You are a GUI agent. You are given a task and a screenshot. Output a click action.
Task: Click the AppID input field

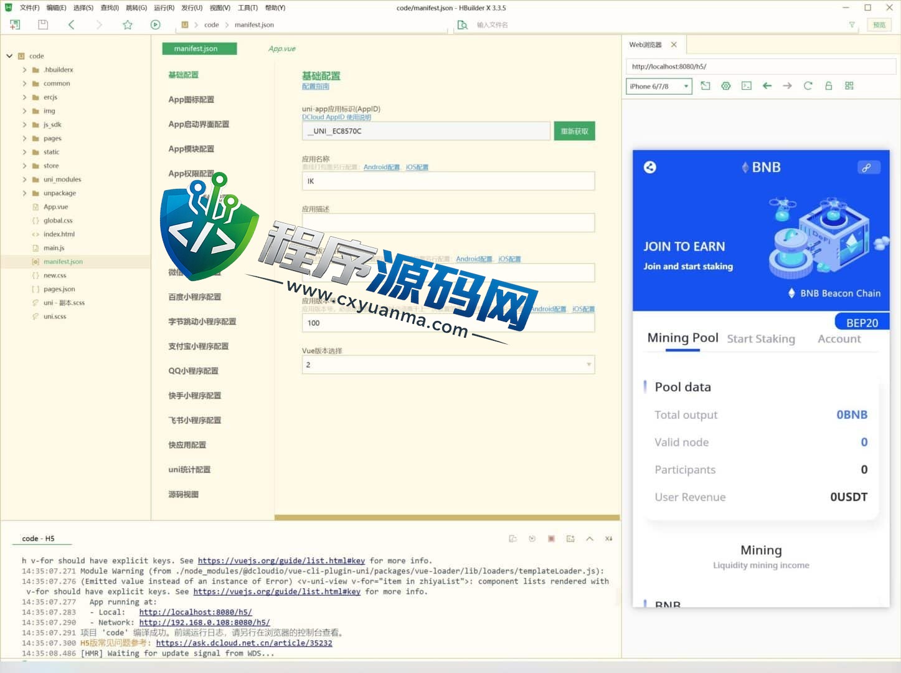(x=426, y=131)
